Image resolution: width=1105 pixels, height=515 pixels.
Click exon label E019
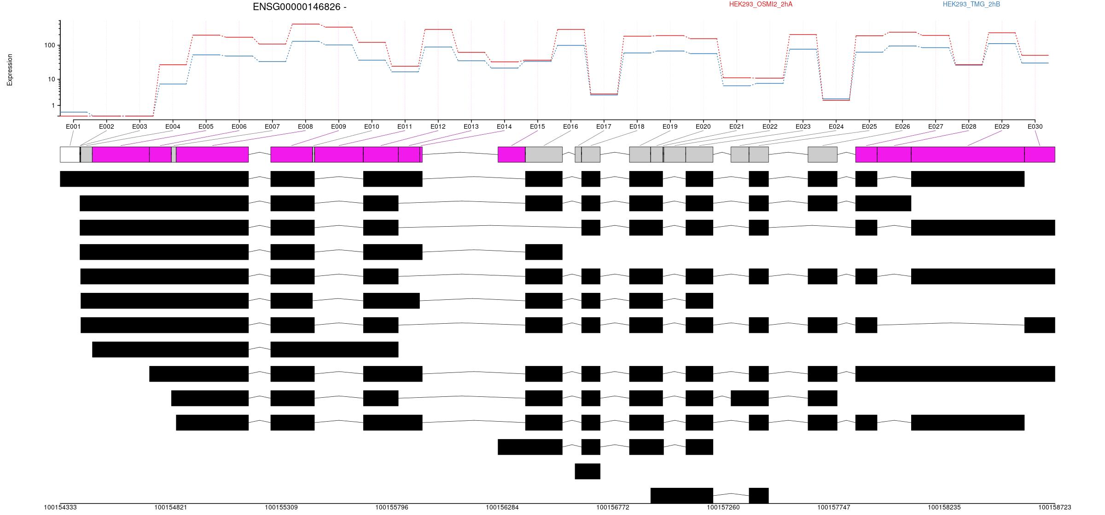[670, 126]
